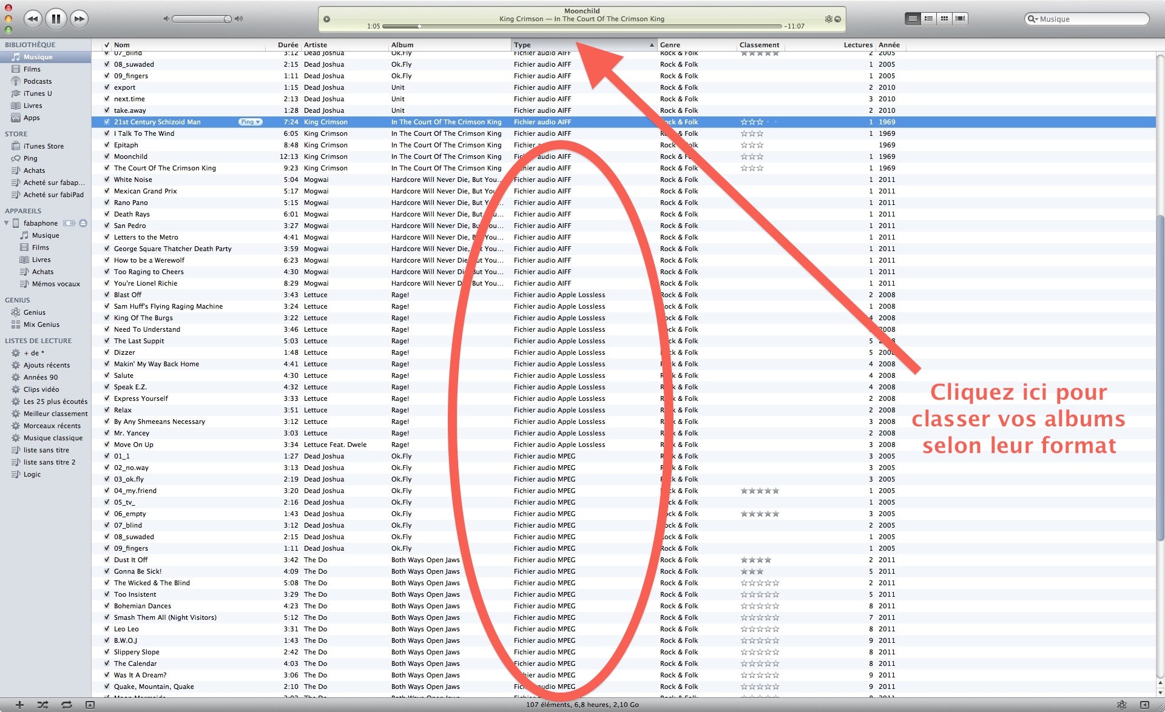Eject the fabaphone device
1165x712 pixels.
pyautogui.click(x=83, y=223)
